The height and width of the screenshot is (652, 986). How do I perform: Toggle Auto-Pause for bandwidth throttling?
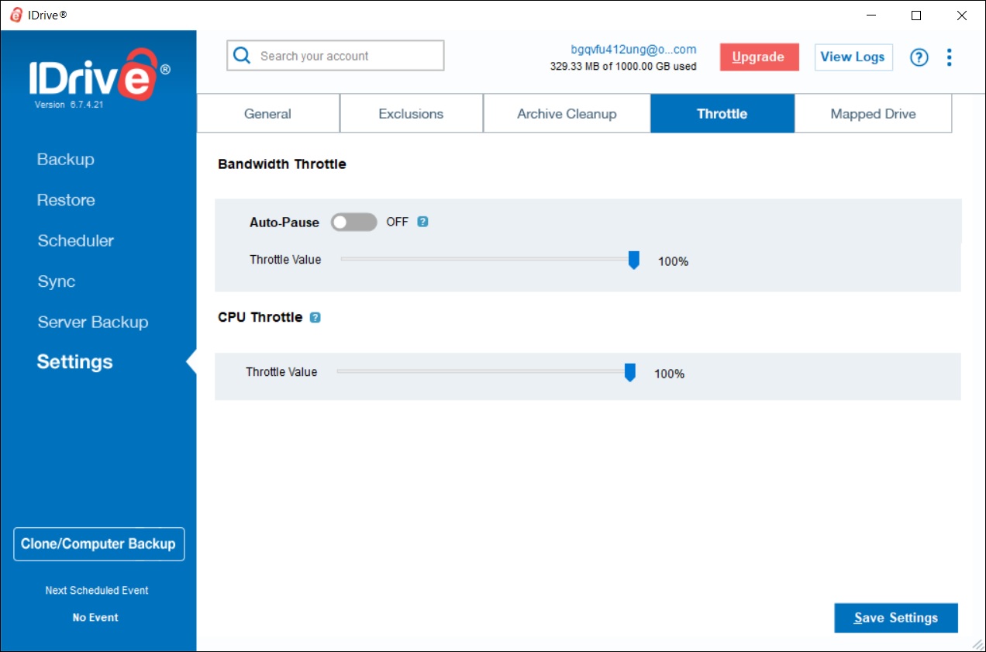353,222
